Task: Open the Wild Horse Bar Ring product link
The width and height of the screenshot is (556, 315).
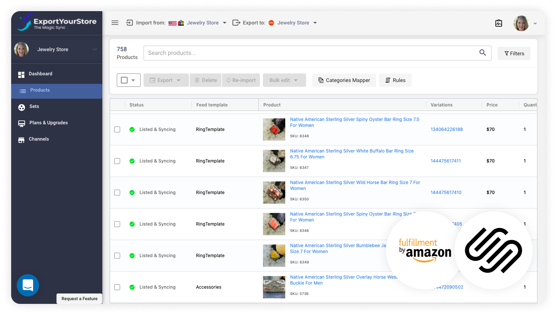Action: point(355,186)
